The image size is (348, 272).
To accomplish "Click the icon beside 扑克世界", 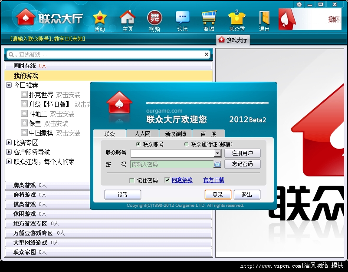I will (x=24, y=94).
